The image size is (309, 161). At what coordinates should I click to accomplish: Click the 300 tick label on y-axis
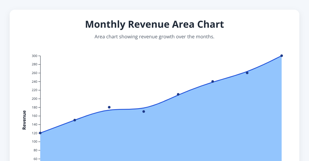[34, 56]
